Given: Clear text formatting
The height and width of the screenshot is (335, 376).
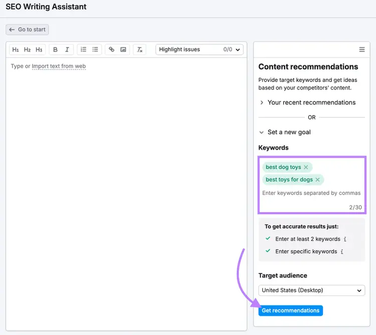Looking at the screenshot, I should click(x=139, y=50).
